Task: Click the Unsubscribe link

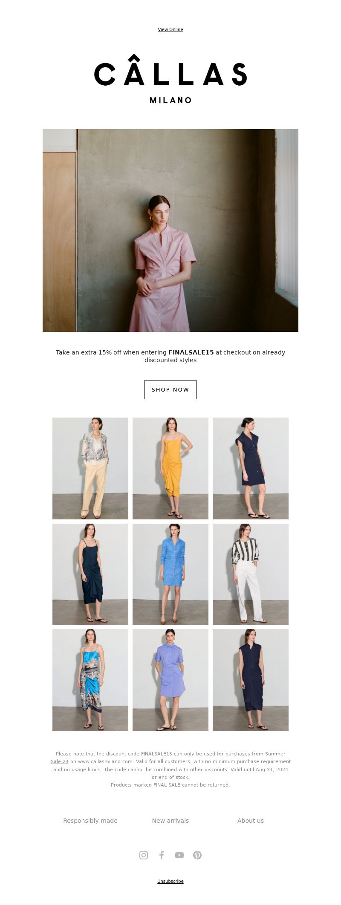Action: pyautogui.click(x=170, y=881)
